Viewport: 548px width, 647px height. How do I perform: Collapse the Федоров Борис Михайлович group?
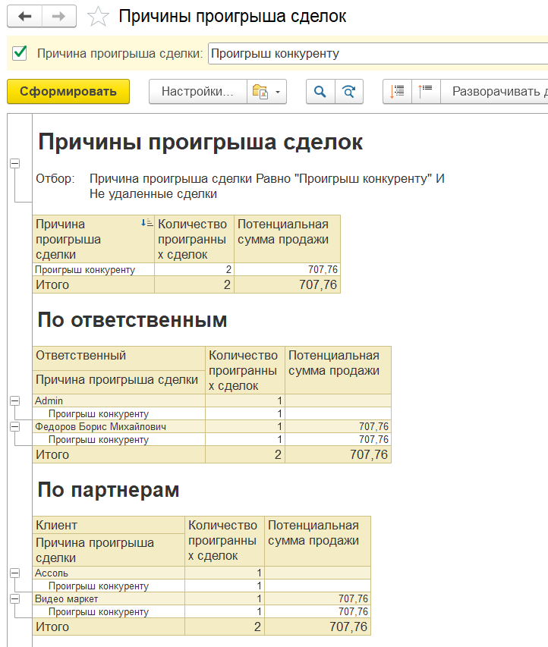(x=14, y=427)
